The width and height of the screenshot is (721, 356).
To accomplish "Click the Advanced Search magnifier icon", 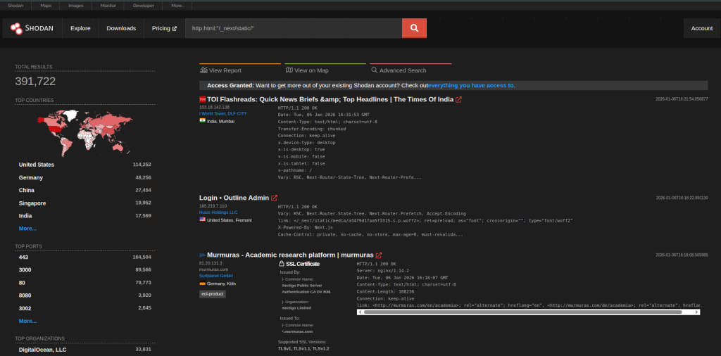I will pyautogui.click(x=375, y=70).
